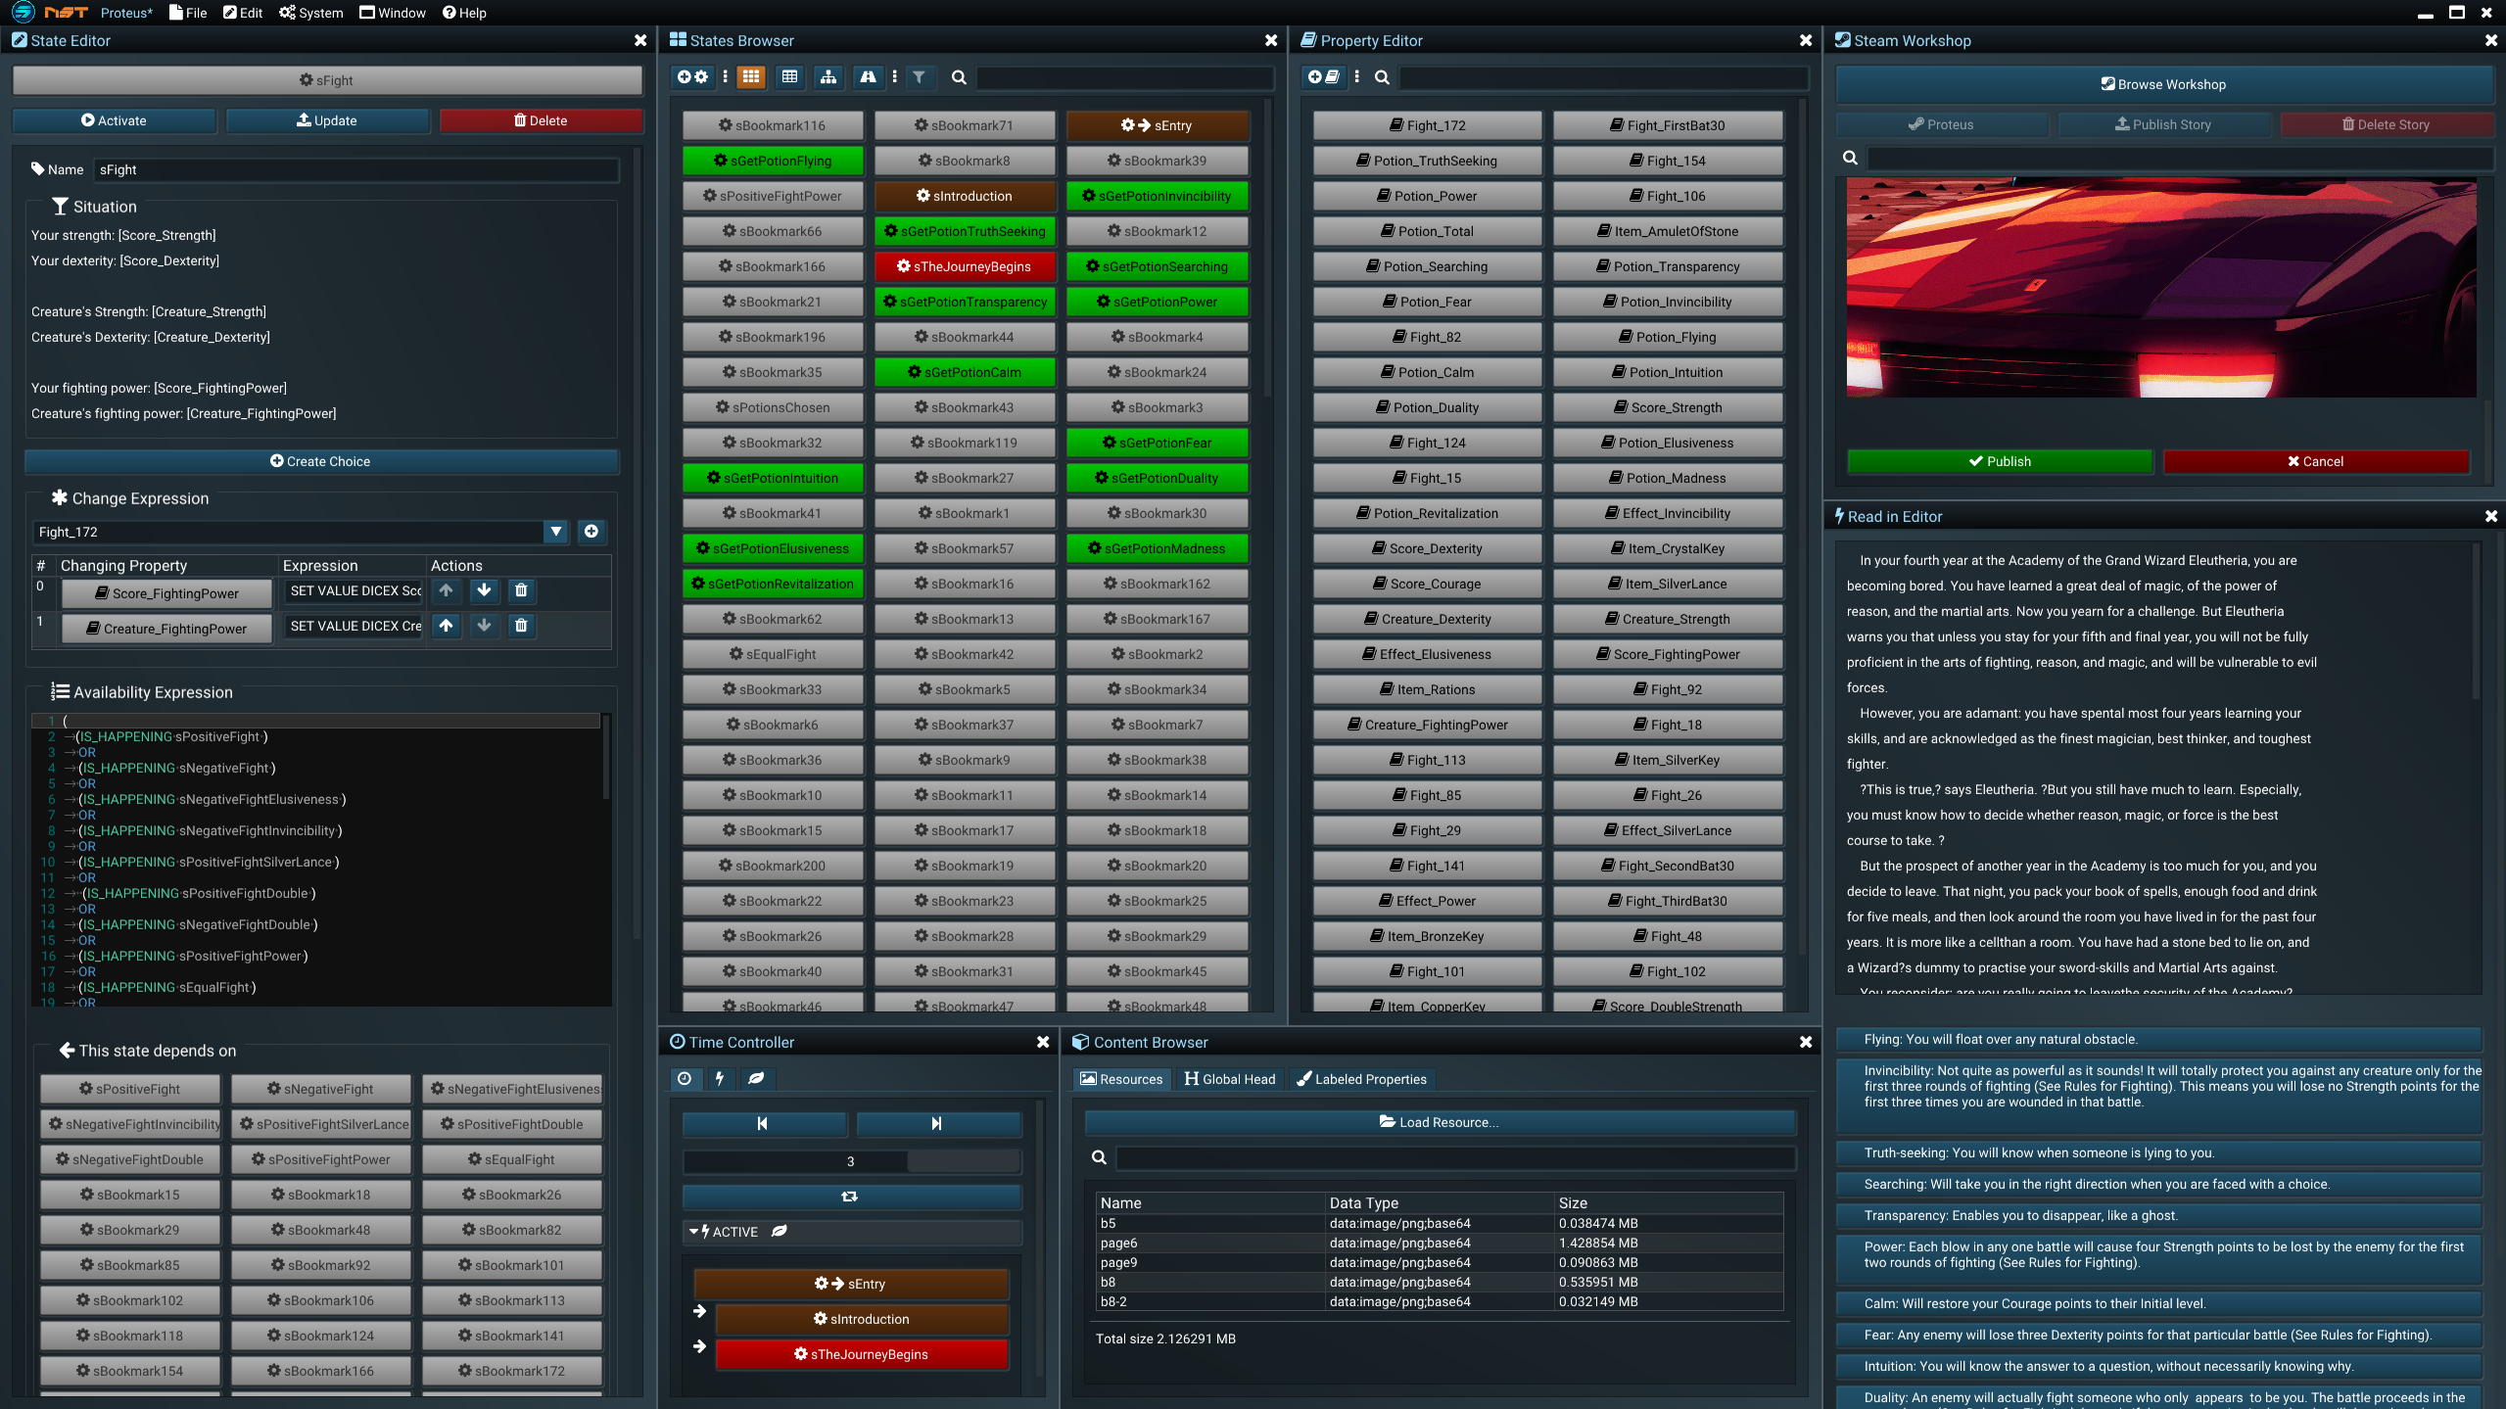
Task: Select the lightning icon in Time Controller
Action: [722, 1079]
